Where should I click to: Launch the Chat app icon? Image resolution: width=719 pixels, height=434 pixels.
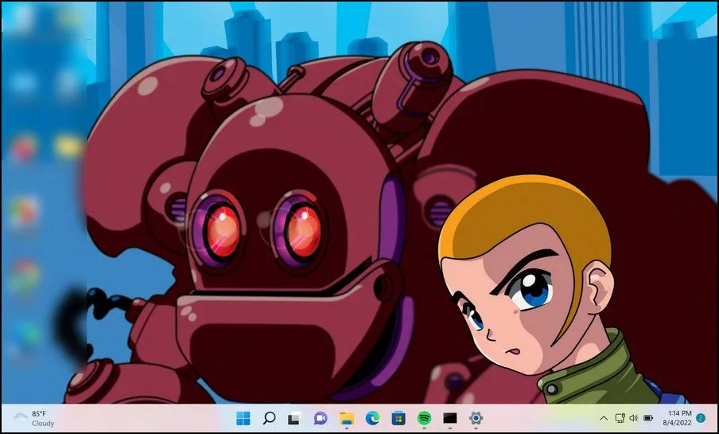tap(320, 418)
